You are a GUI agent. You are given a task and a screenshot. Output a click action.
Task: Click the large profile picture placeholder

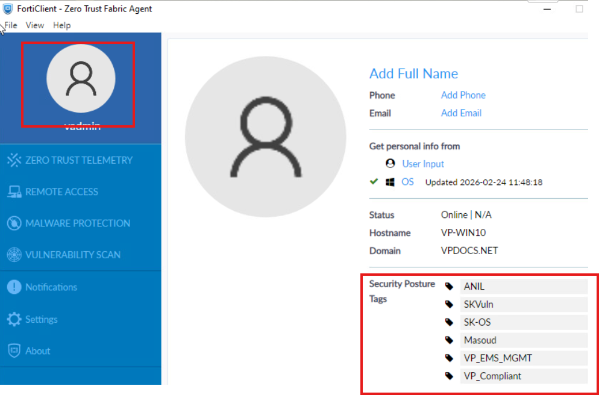[x=266, y=137]
